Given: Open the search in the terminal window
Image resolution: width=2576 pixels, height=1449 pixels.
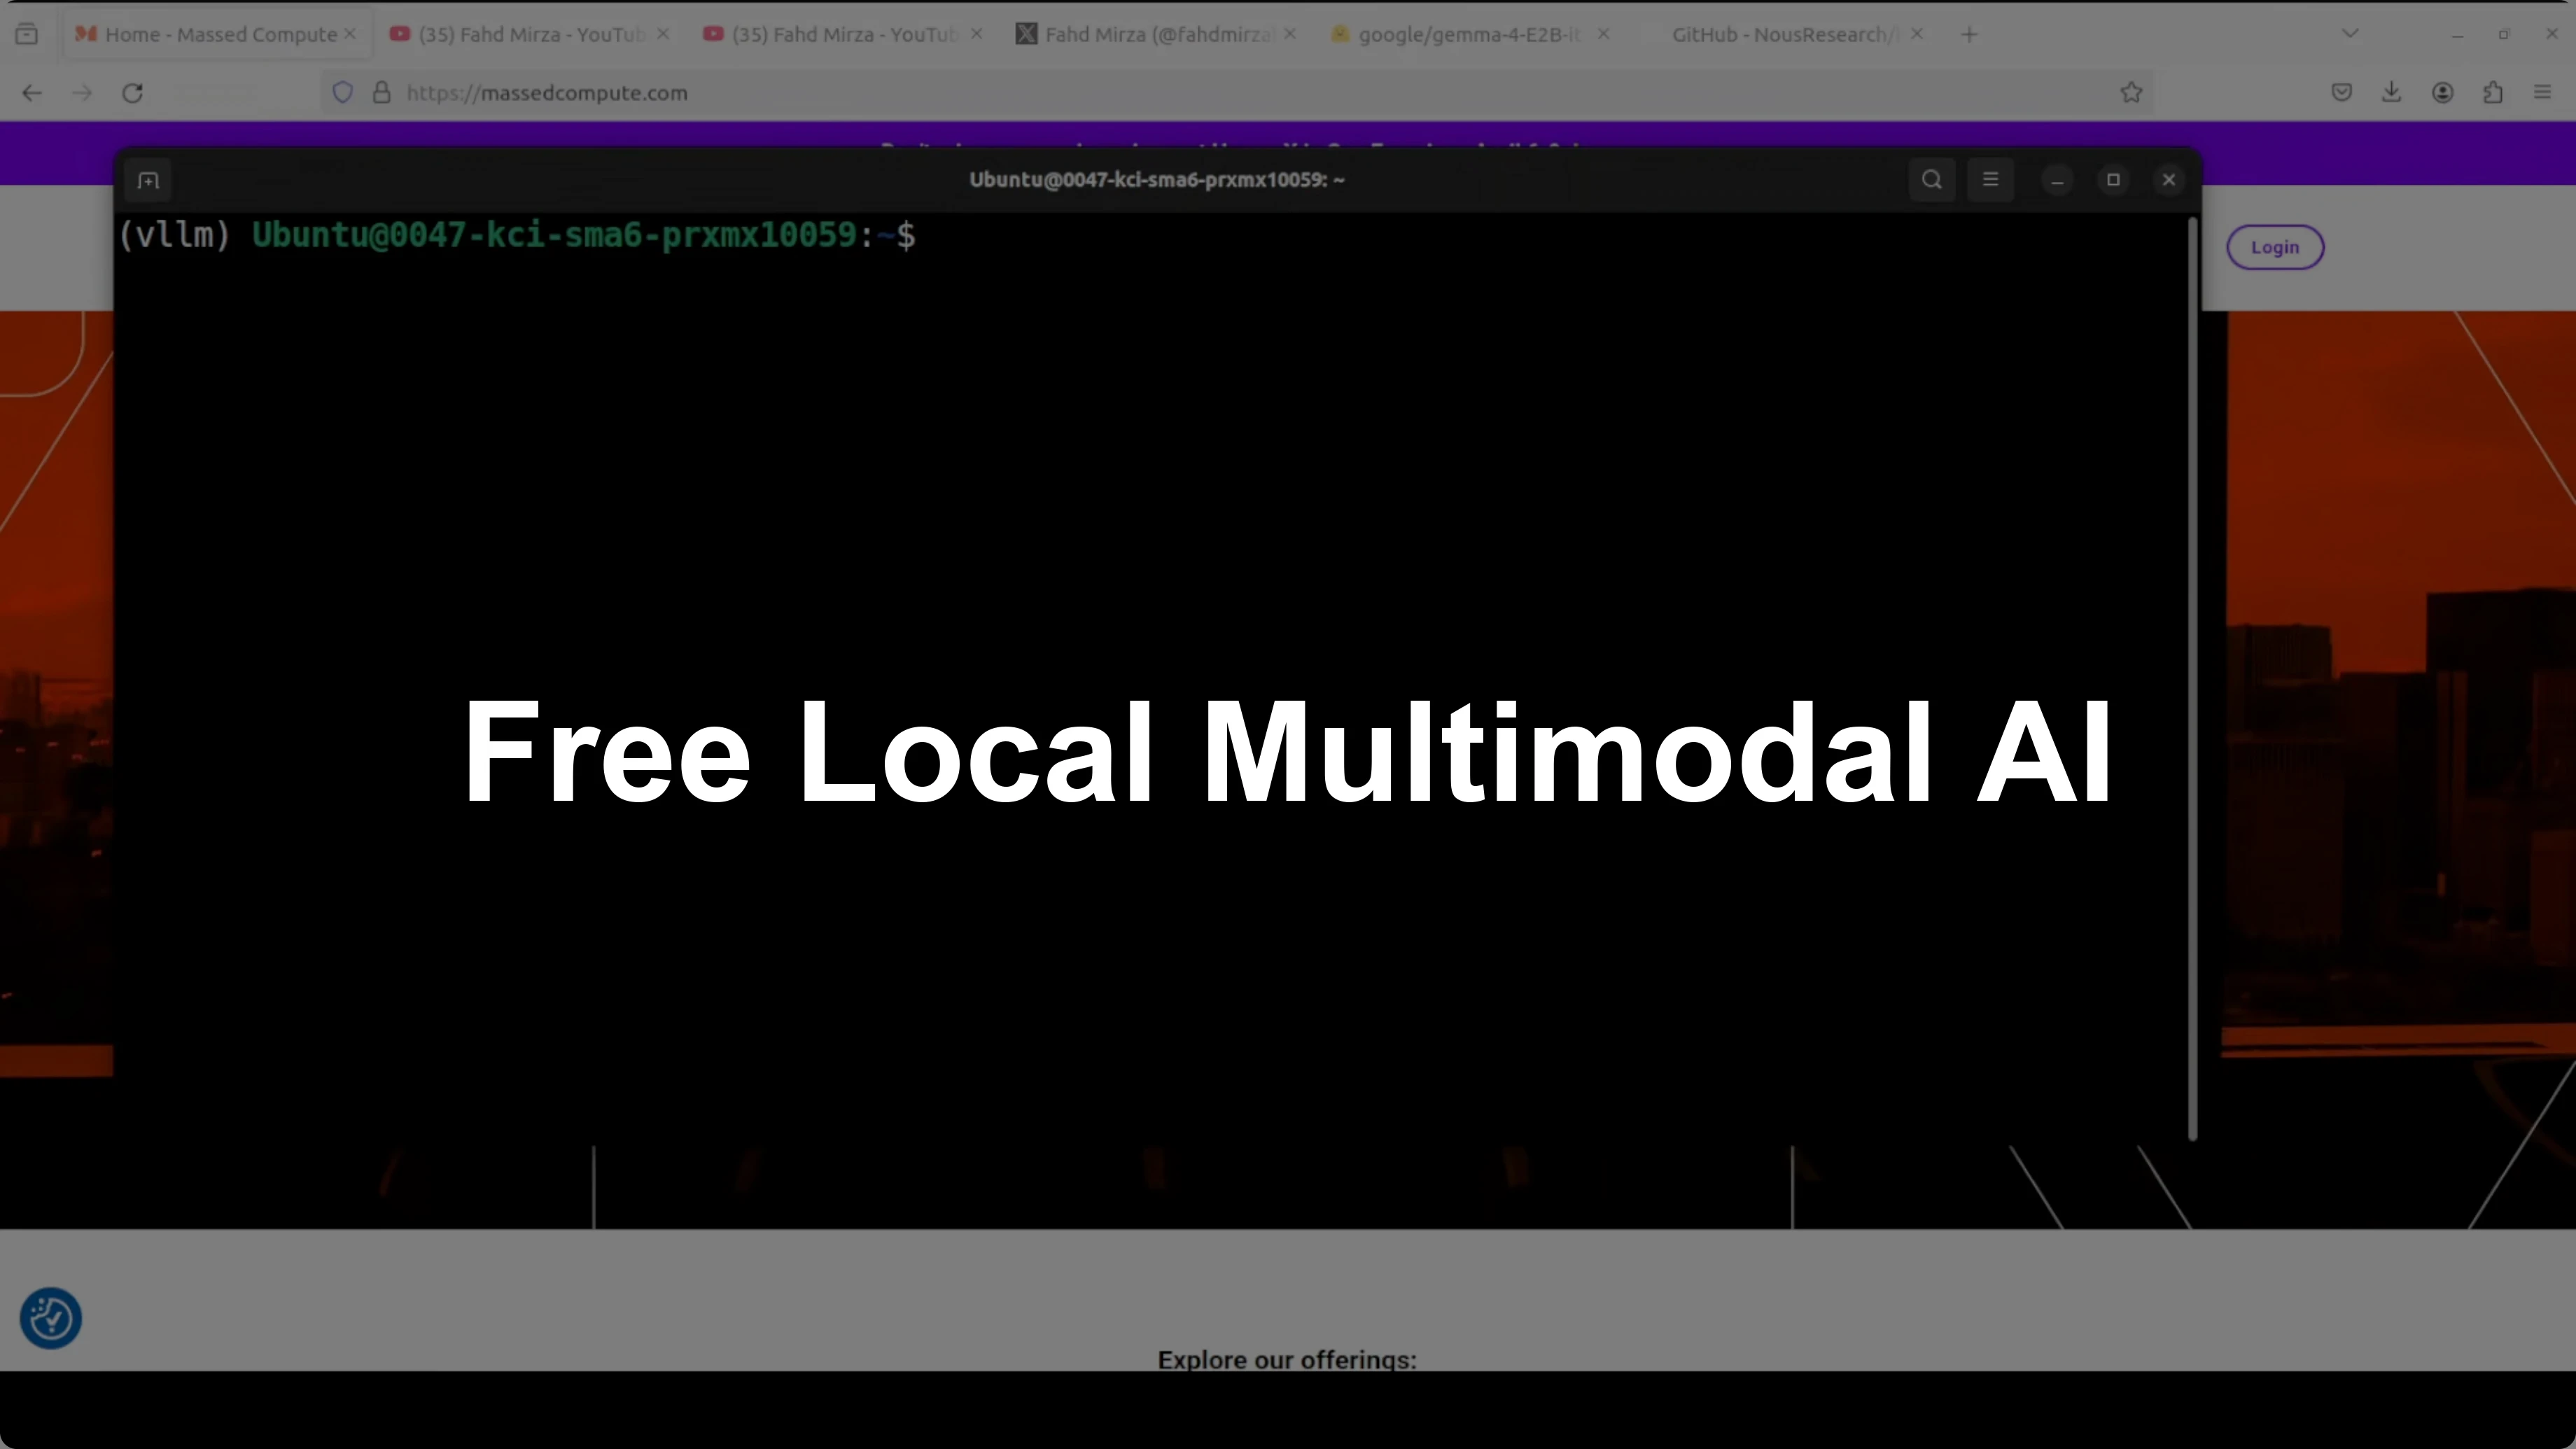Looking at the screenshot, I should 1931,180.
